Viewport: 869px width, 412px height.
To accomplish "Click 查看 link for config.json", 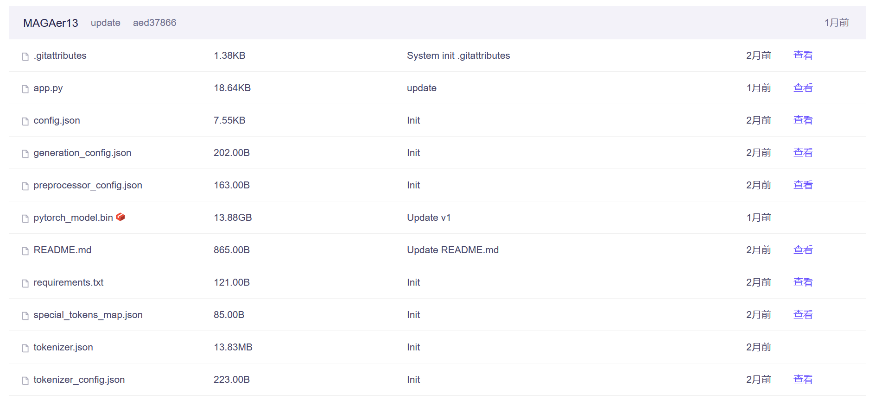I will point(803,120).
